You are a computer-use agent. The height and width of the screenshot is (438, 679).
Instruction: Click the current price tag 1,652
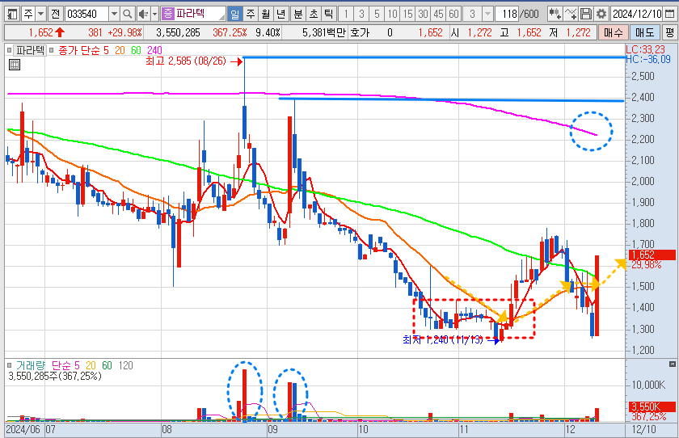coord(652,255)
